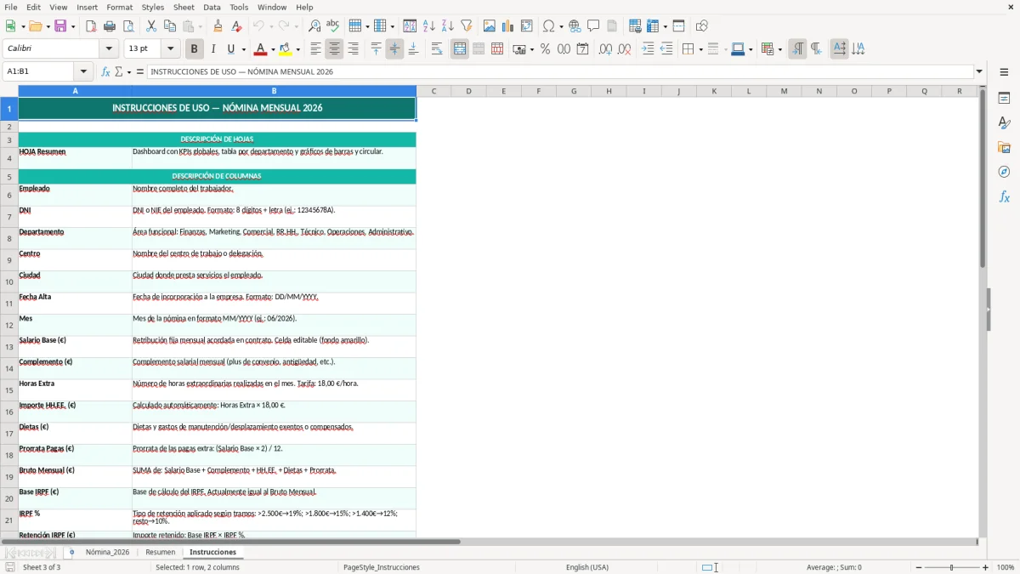The width and height of the screenshot is (1020, 574).
Task: Toggle Align Right
Action: (x=353, y=49)
